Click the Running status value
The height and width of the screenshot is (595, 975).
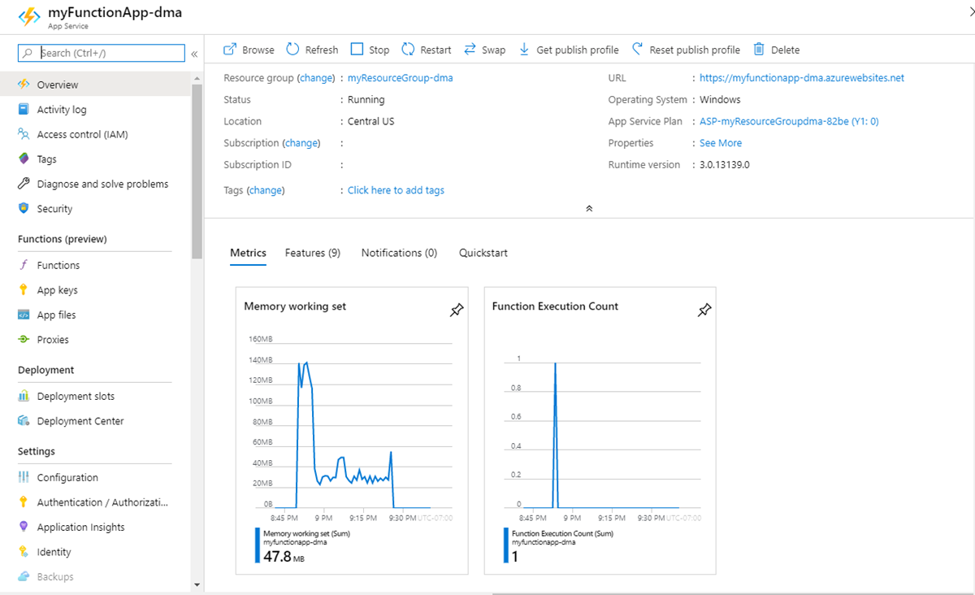pos(366,100)
